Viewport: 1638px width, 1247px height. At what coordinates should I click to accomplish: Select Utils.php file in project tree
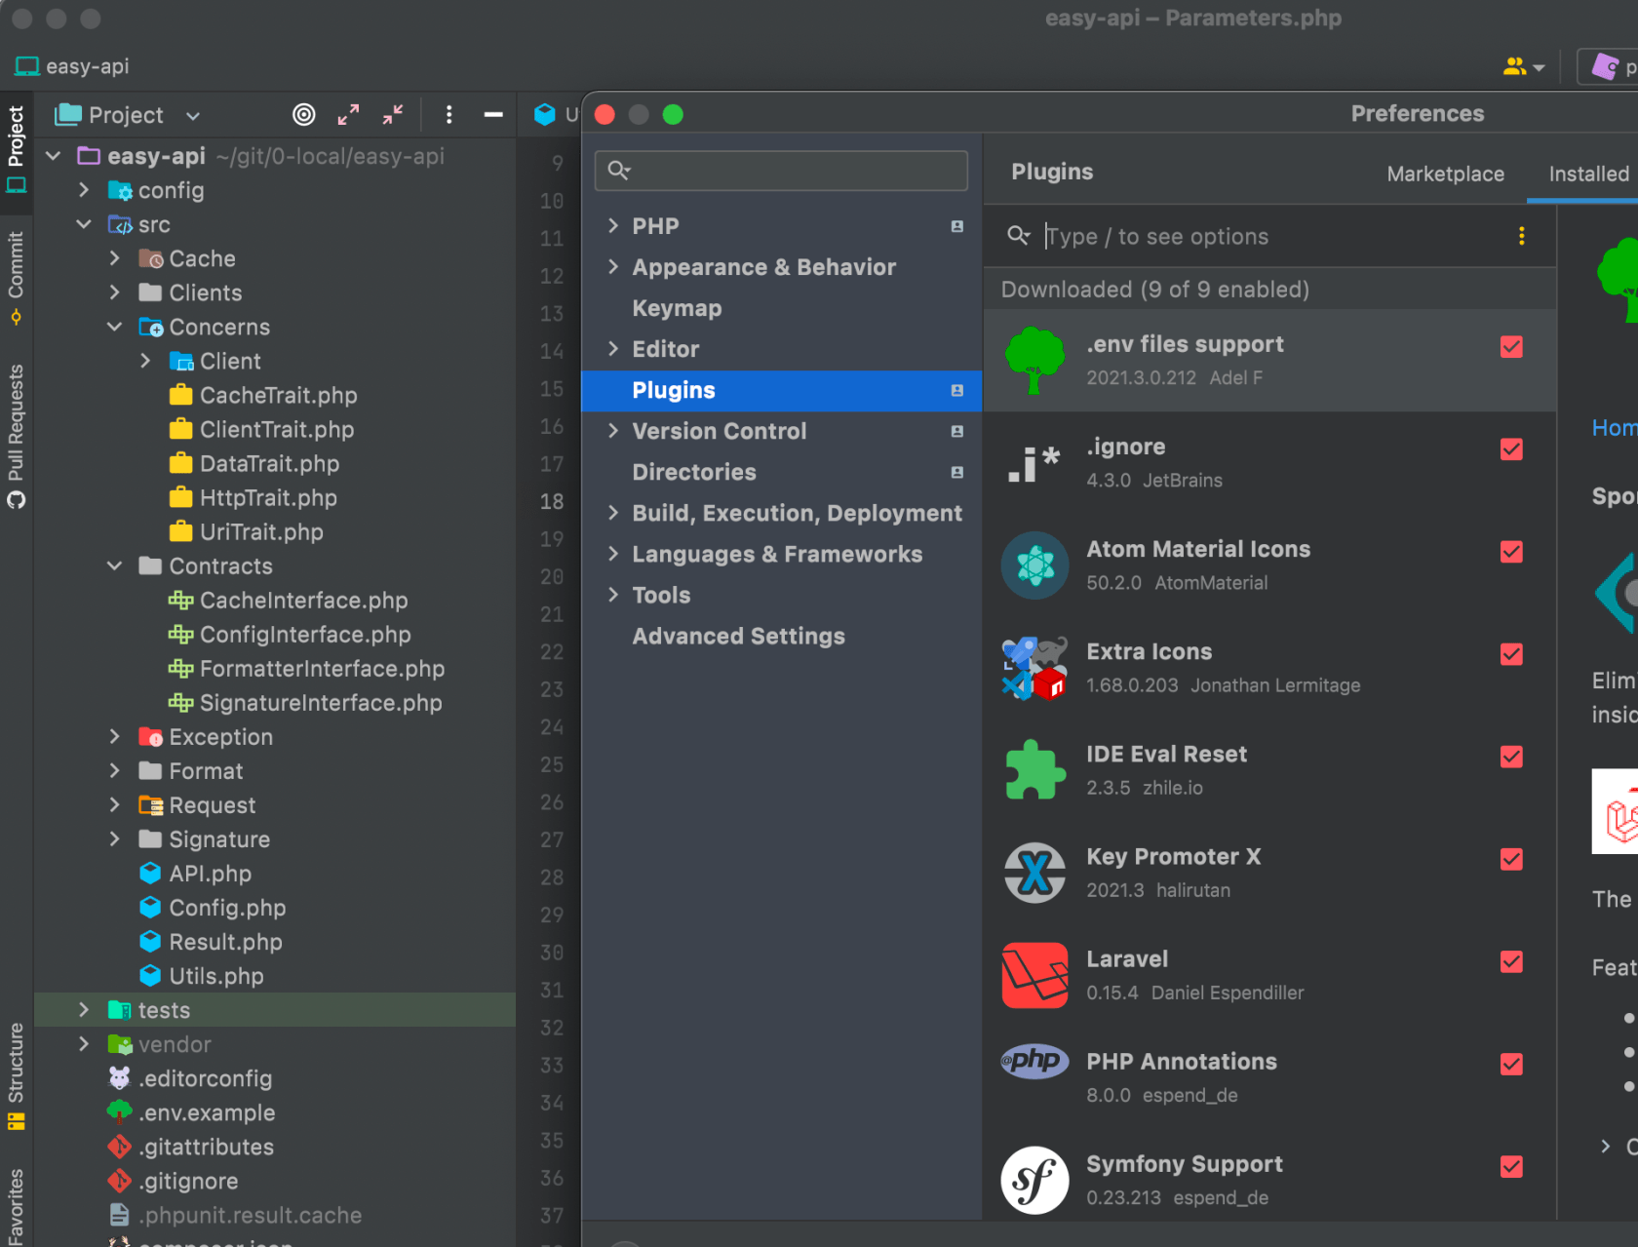pos(215,976)
